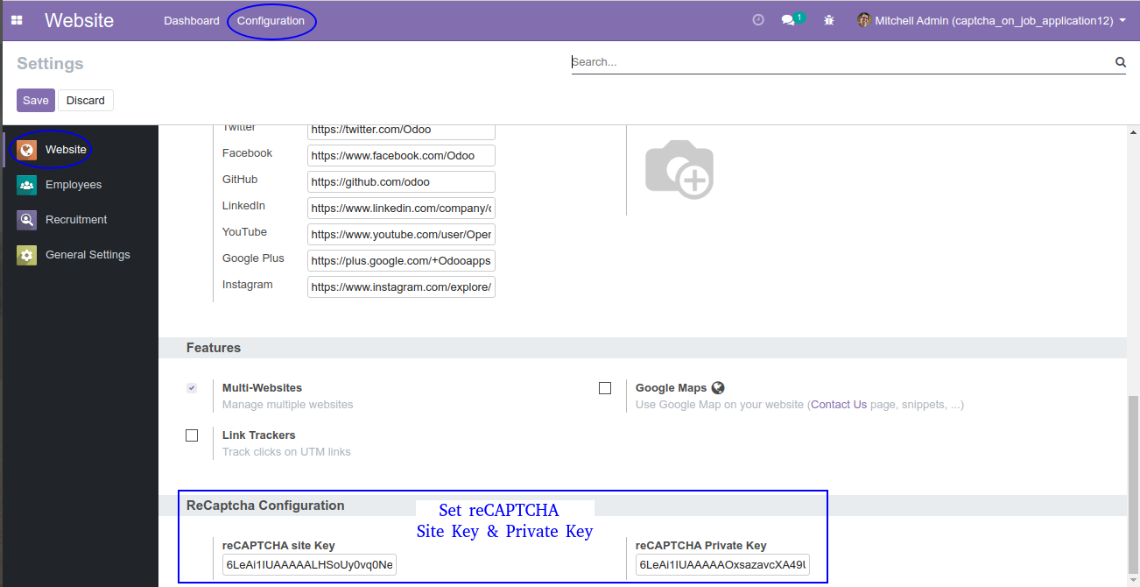Edit the GitHub URL field

pos(401,182)
